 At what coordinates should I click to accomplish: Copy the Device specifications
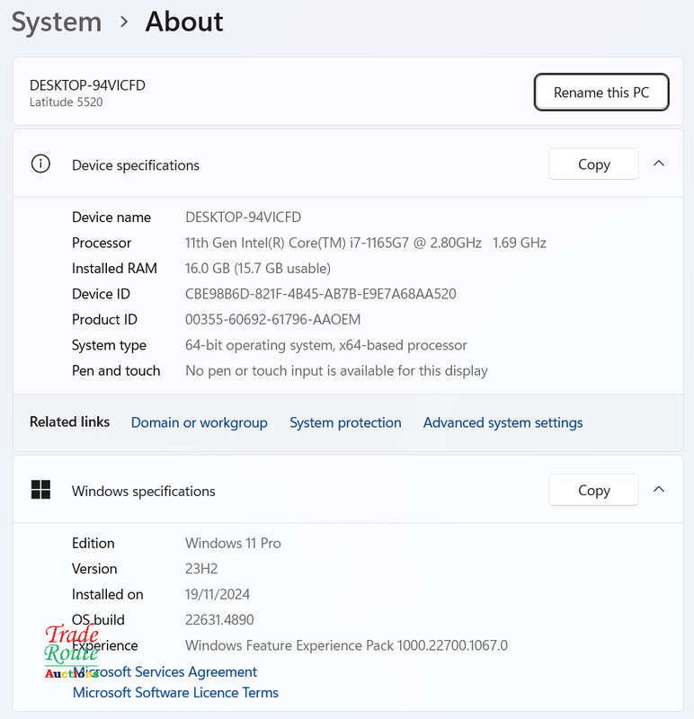tap(593, 164)
